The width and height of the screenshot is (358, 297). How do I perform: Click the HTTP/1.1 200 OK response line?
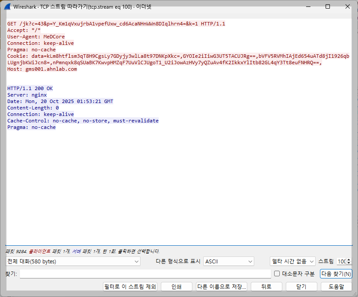tap(30, 88)
